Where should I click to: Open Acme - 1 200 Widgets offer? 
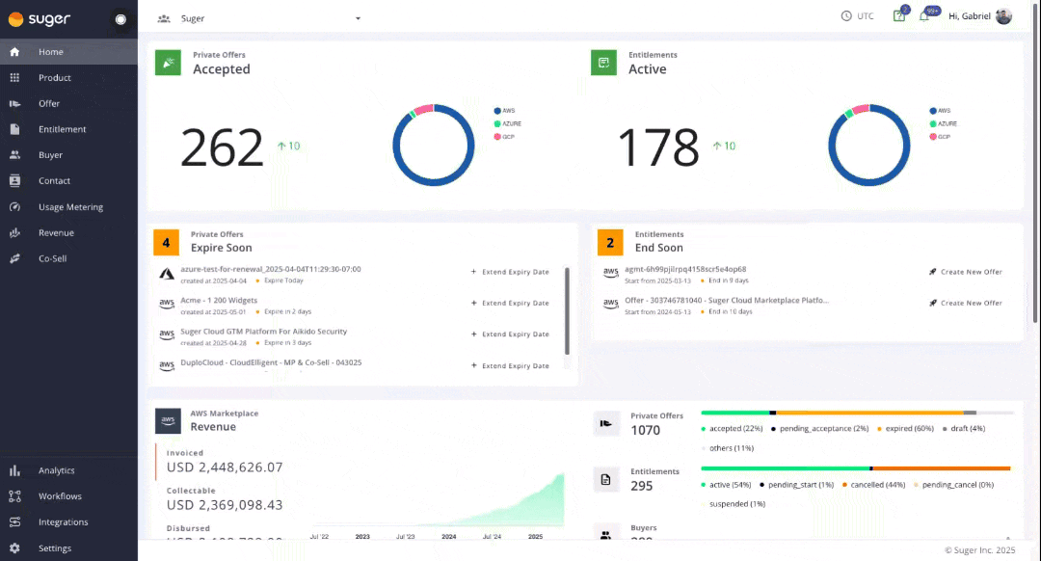coord(219,300)
